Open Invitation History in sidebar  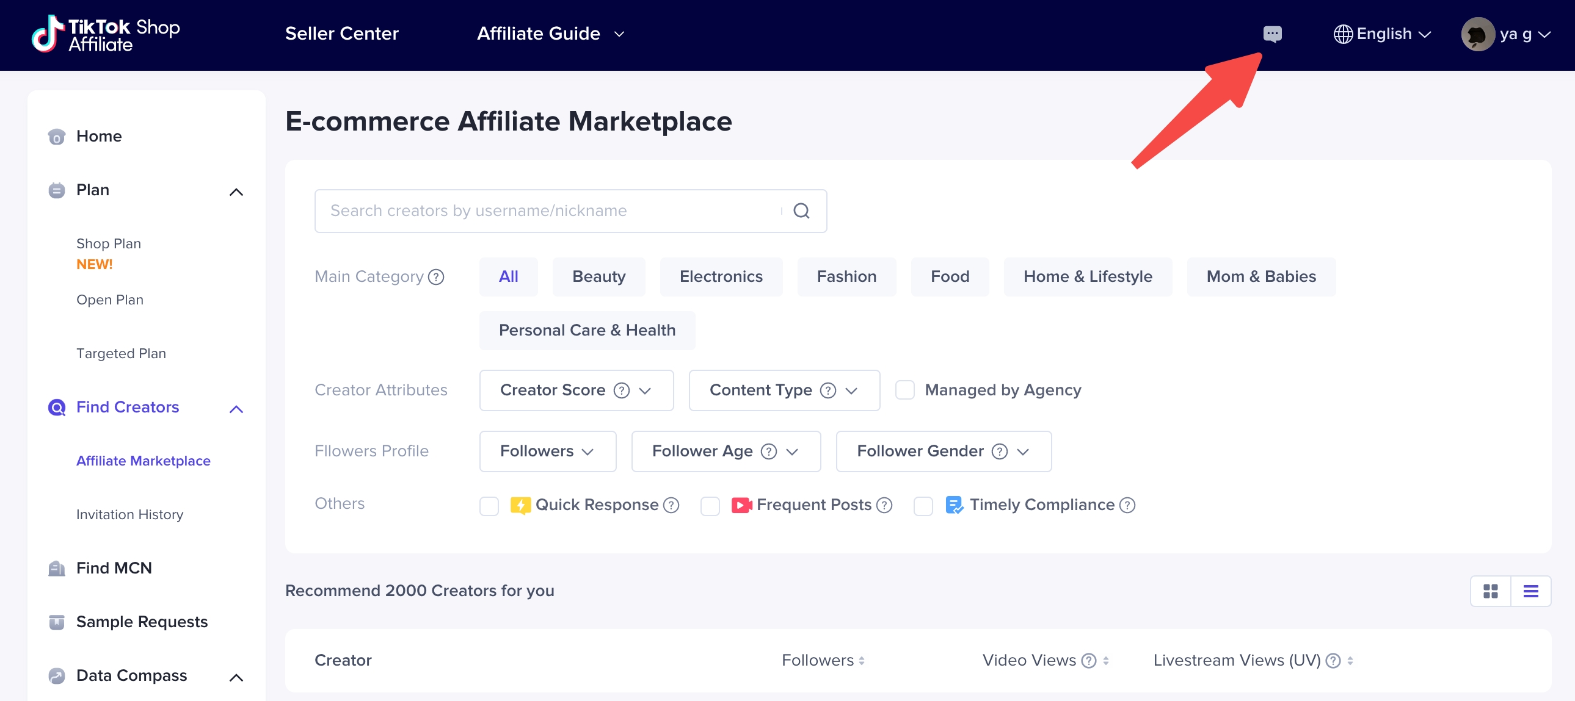[129, 514]
